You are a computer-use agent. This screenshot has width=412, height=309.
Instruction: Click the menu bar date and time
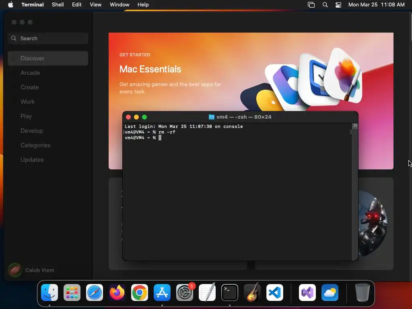coord(376,5)
